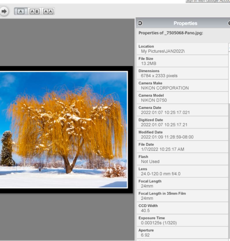230x241 pixels.
Task: Collapse the Properties panel with double chevron
Action: (140, 23)
